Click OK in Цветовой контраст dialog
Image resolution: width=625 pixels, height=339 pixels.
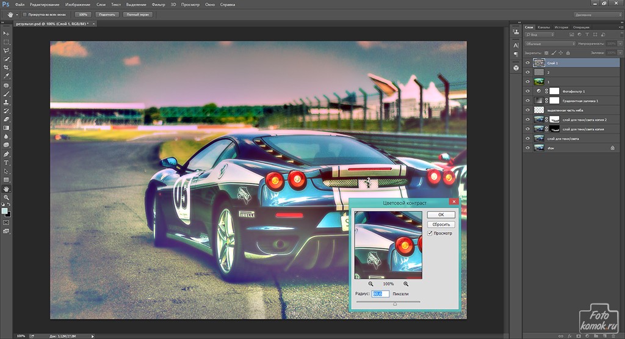[441, 214]
